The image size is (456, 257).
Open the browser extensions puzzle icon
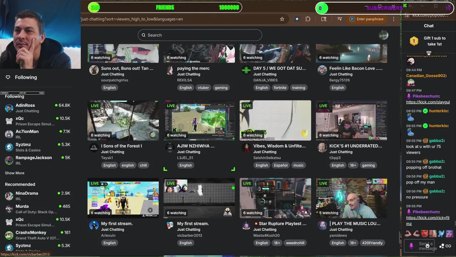point(308,19)
